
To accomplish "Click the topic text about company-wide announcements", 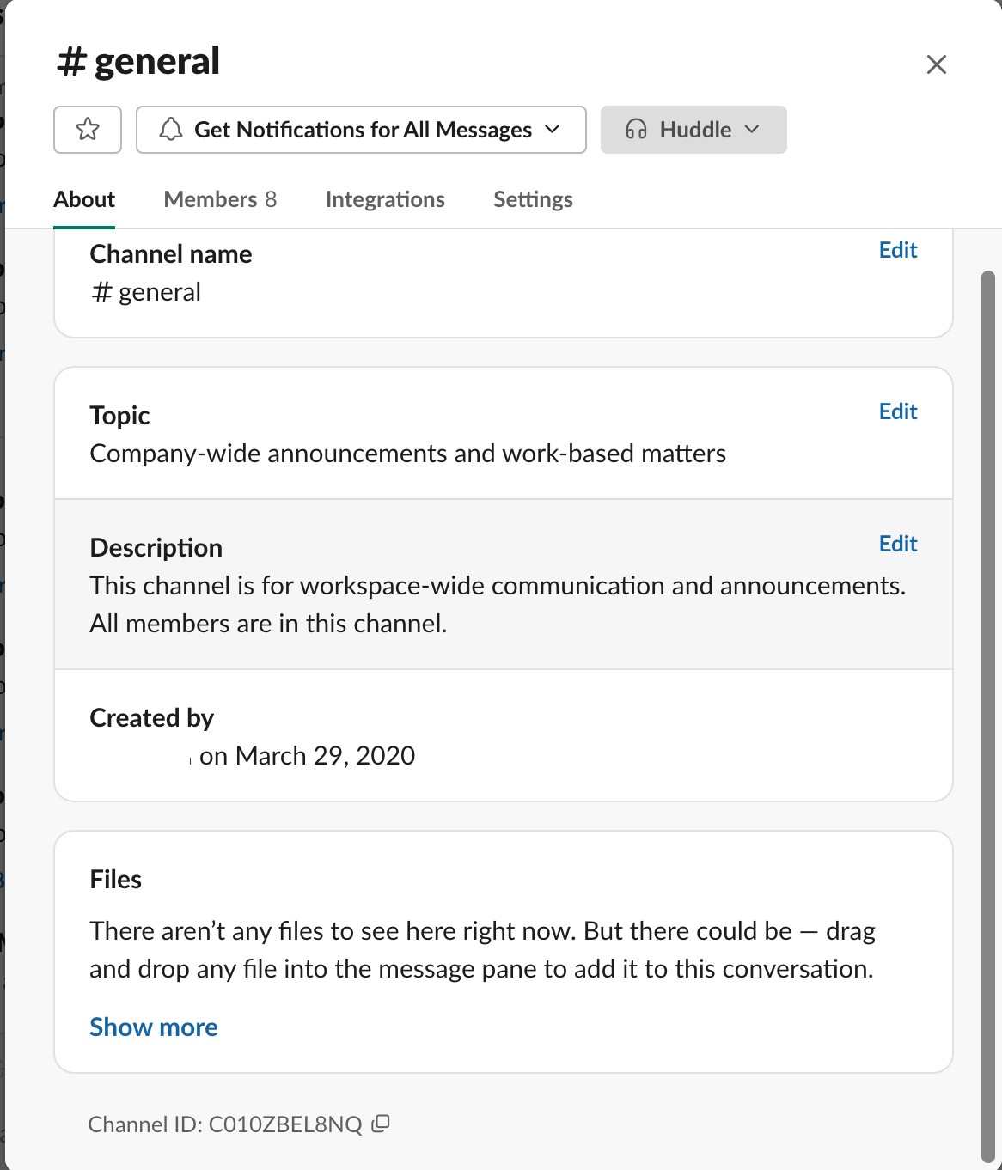I will pyautogui.click(x=408, y=454).
